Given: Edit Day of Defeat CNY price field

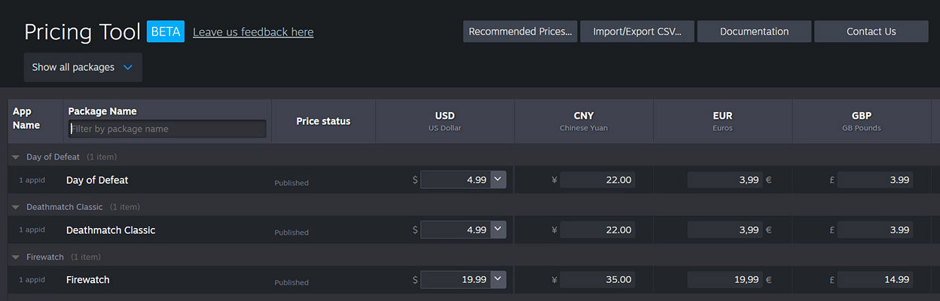Looking at the screenshot, I should [x=597, y=180].
